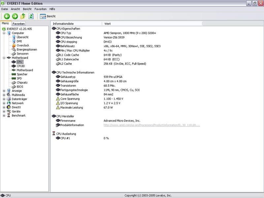Click the chip icon beside CPUID
Viewport: 264px width, 198px height.
point(14,66)
